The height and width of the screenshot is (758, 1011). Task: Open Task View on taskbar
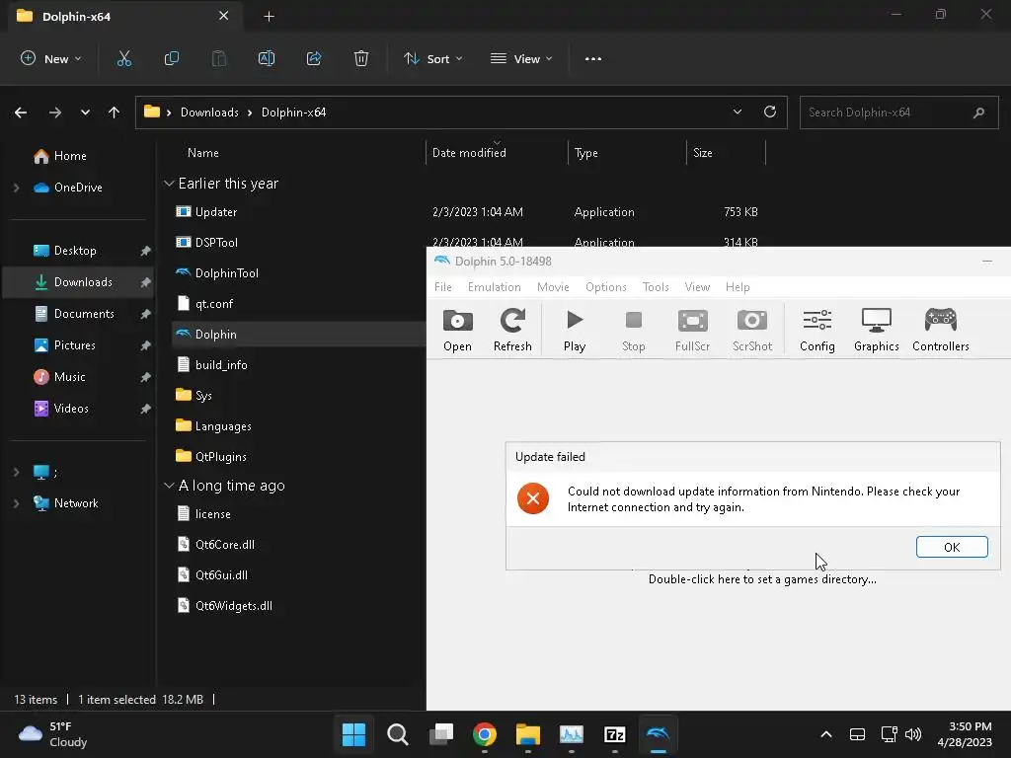[x=441, y=734]
